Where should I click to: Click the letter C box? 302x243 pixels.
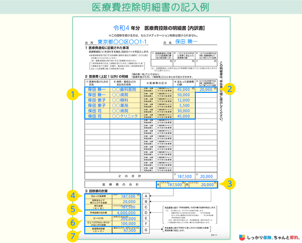146,207
